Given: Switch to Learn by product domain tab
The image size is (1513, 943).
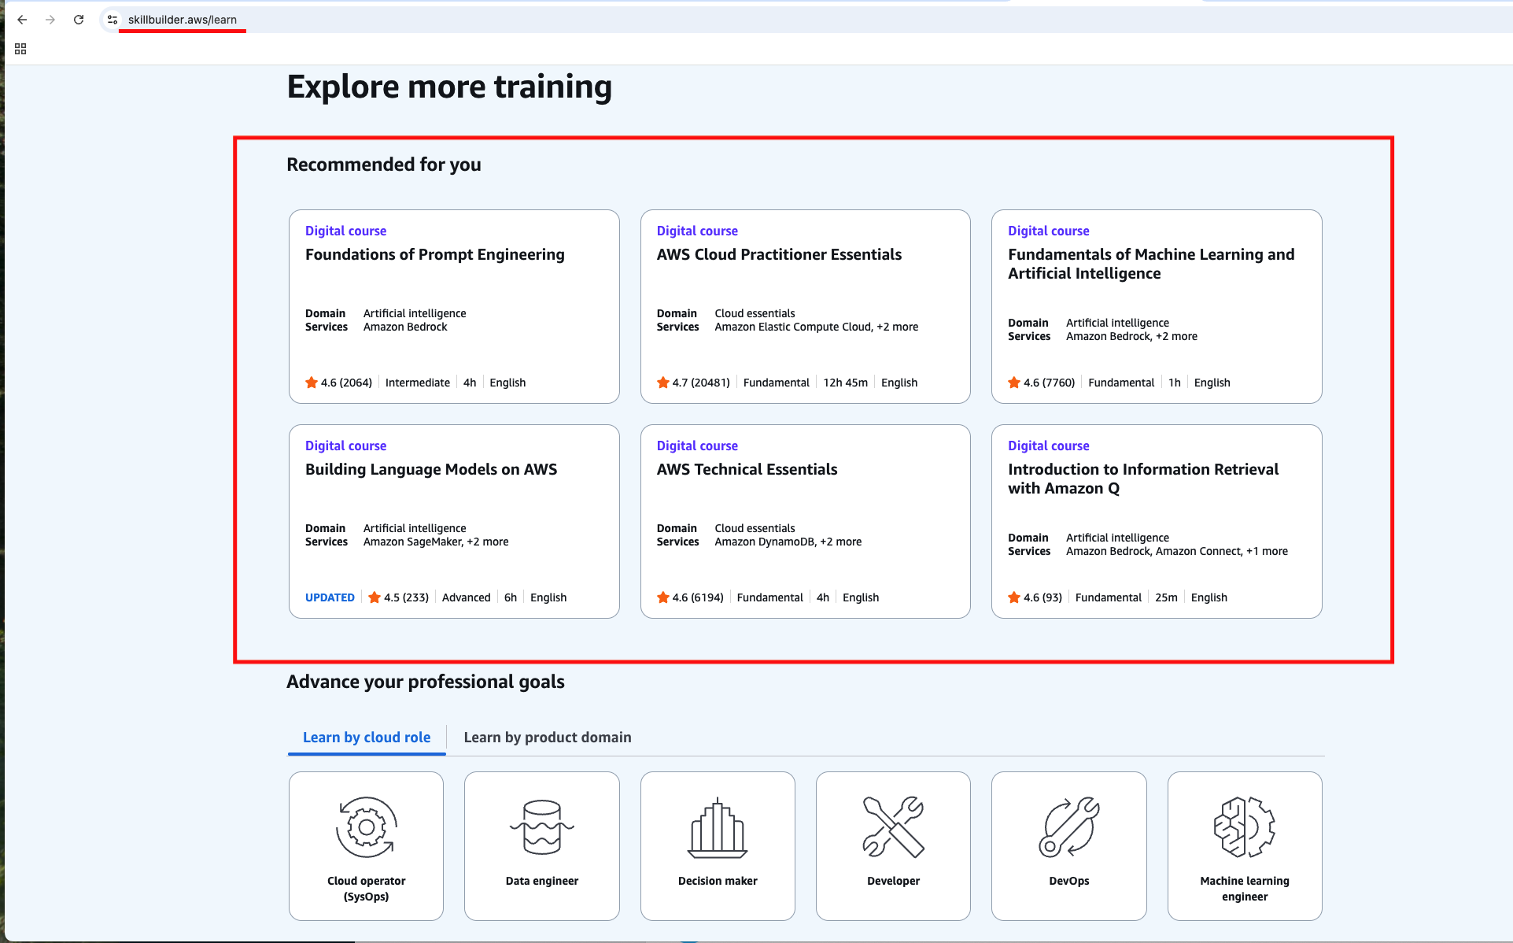Looking at the screenshot, I should click(548, 738).
